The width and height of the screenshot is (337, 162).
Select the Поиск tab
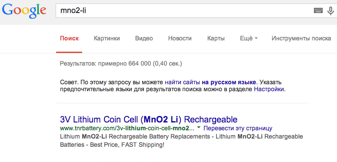pyautogui.click(x=69, y=38)
